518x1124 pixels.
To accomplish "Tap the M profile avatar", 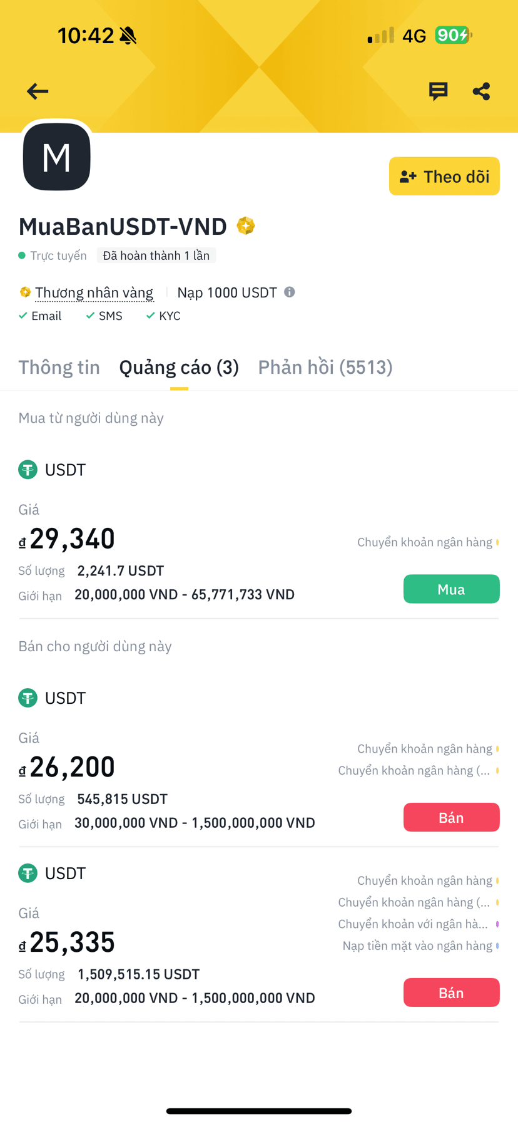I will [57, 157].
